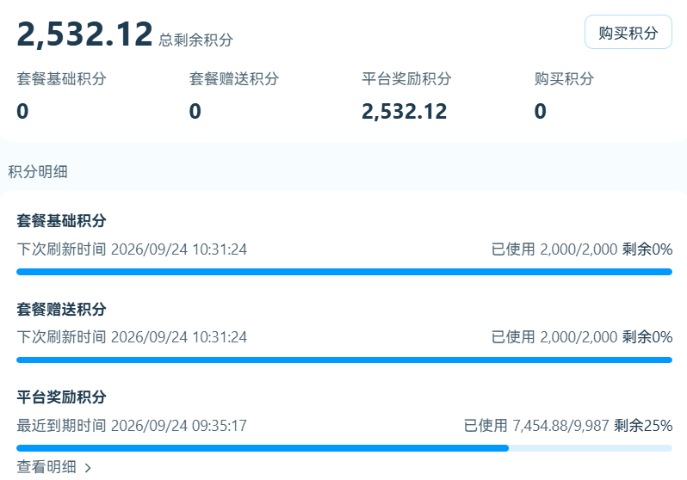This screenshot has width=687, height=480.
Task: Click 已使用 7,454.88/9,987 usage text
Action: pos(536,425)
